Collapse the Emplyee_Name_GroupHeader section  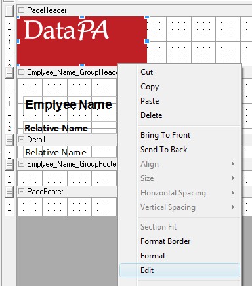21,71
